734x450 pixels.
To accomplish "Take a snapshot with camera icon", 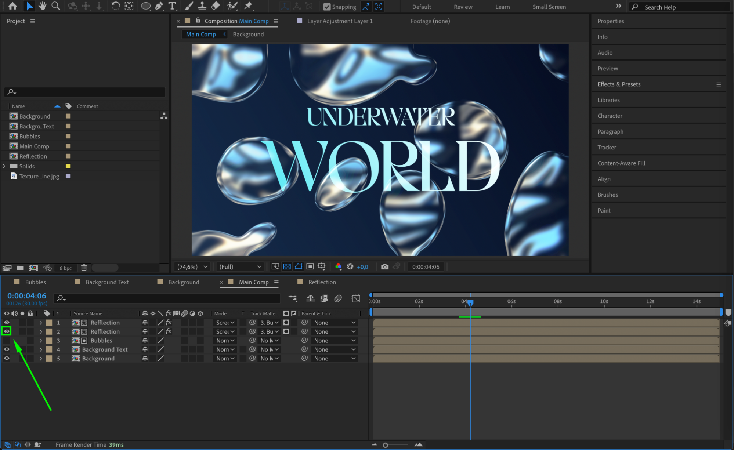I will coord(384,267).
